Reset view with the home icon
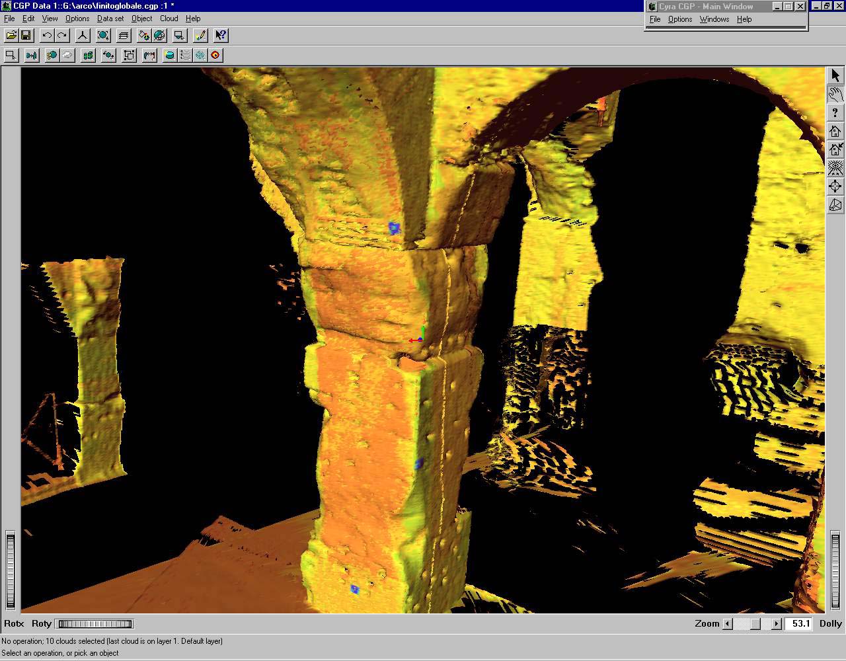The height and width of the screenshot is (661, 846). coord(835,131)
